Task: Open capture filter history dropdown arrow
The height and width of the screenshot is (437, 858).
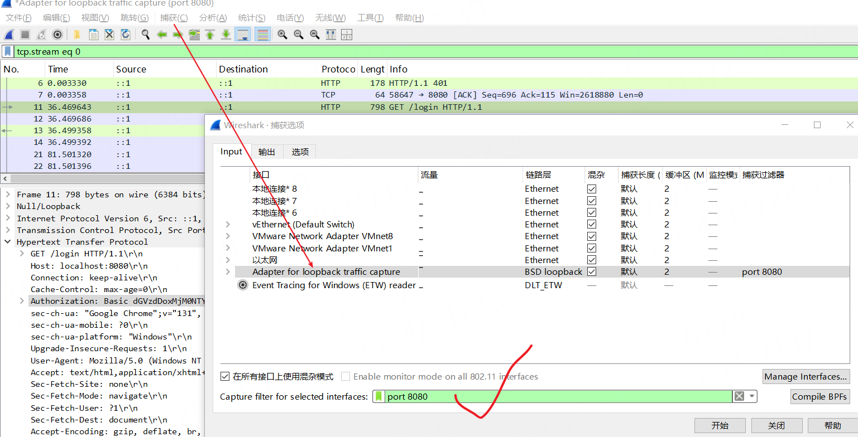Action: (752, 396)
